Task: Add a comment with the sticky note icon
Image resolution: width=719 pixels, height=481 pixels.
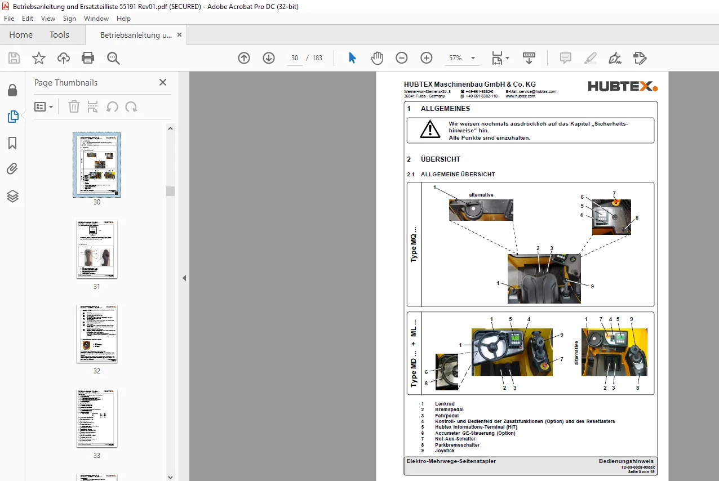Action: click(x=565, y=58)
